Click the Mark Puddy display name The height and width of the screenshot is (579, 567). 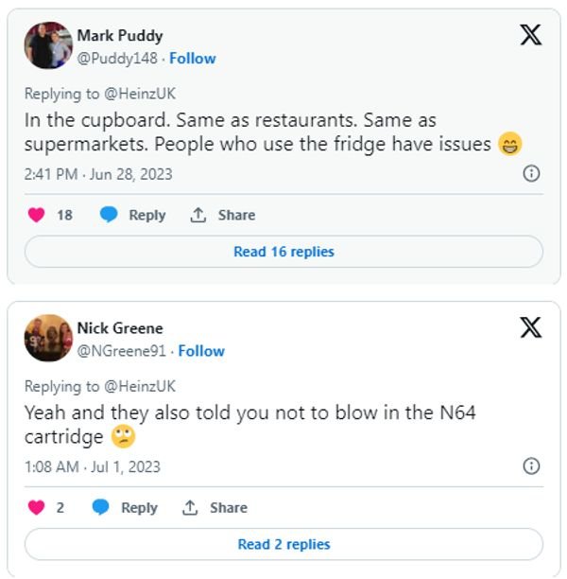click(x=119, y=36)
